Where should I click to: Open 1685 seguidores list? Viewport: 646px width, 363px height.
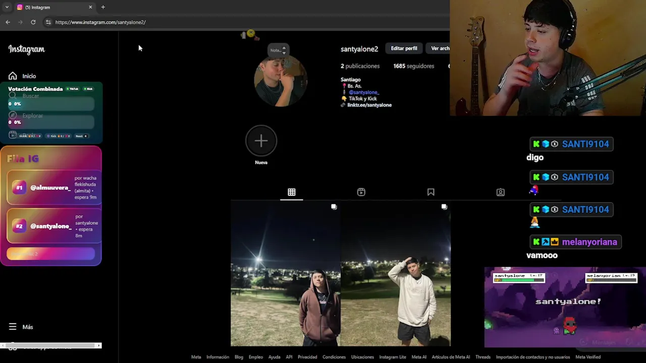pyautogui.click(x=414, y=66)
